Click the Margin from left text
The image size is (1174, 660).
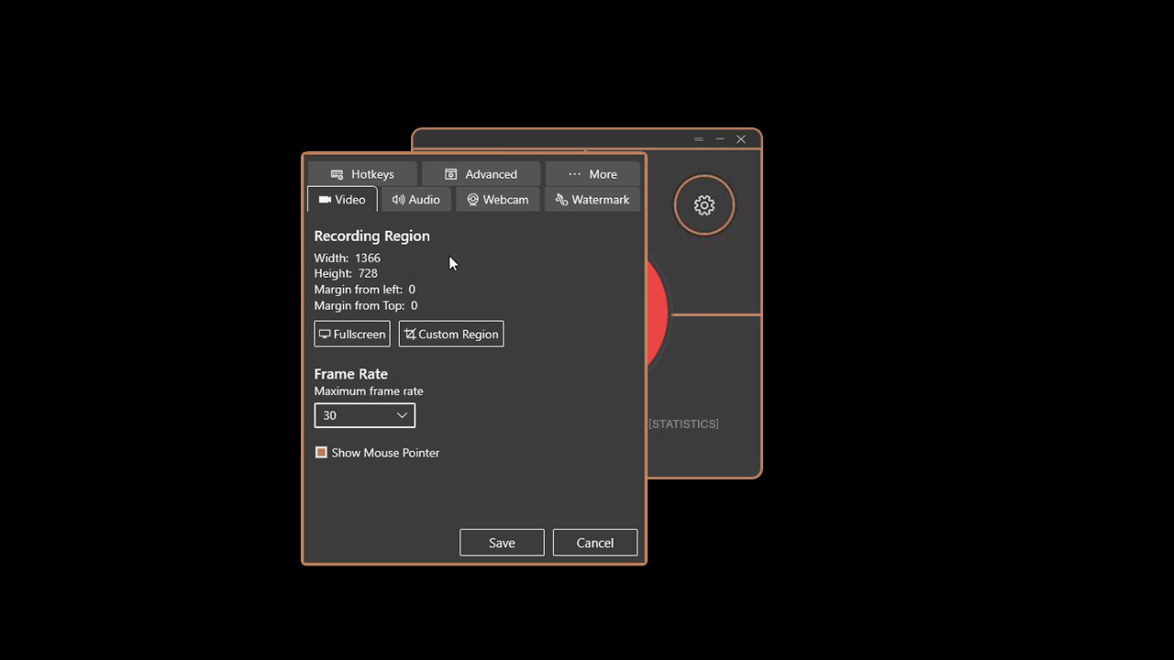(x=365, y=290)
